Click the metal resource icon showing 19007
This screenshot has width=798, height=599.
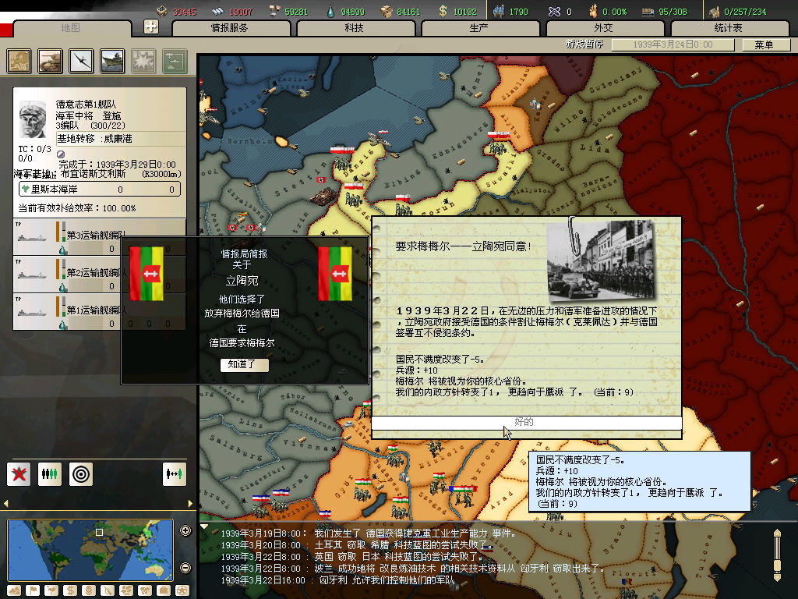coord(218,11)
